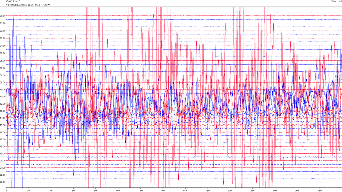
Task: Select the 11:30 time label
Action: [2, 97]
